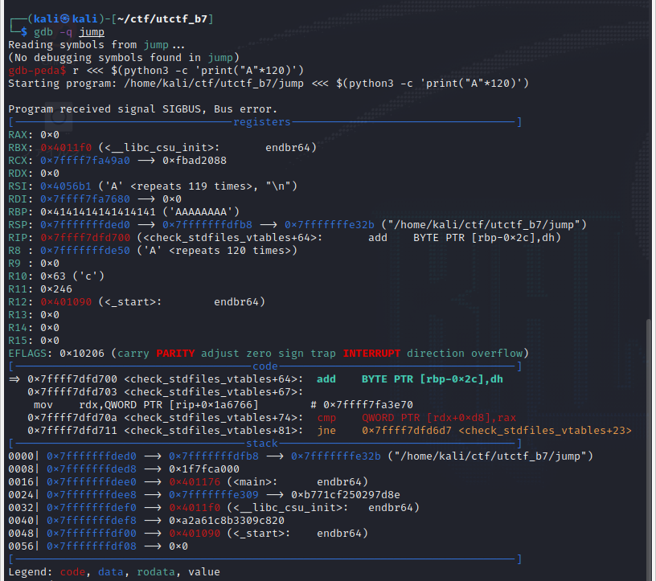Screen dimensions: 656x581
Task: Click the RCX pointed value 0xfbad2088
Action: 195,161
